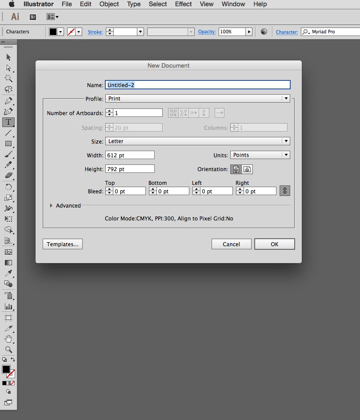360x420 pixels.
Task: Select the Pencil tool
Action: tap(8, 165)
